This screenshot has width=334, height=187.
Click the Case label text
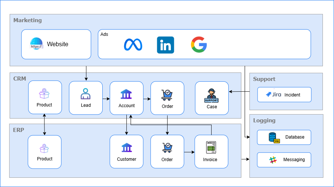pos(212,107)
